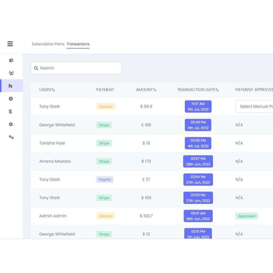Open the S currency sidebar icon
The image size is (273, 273).
10,111
